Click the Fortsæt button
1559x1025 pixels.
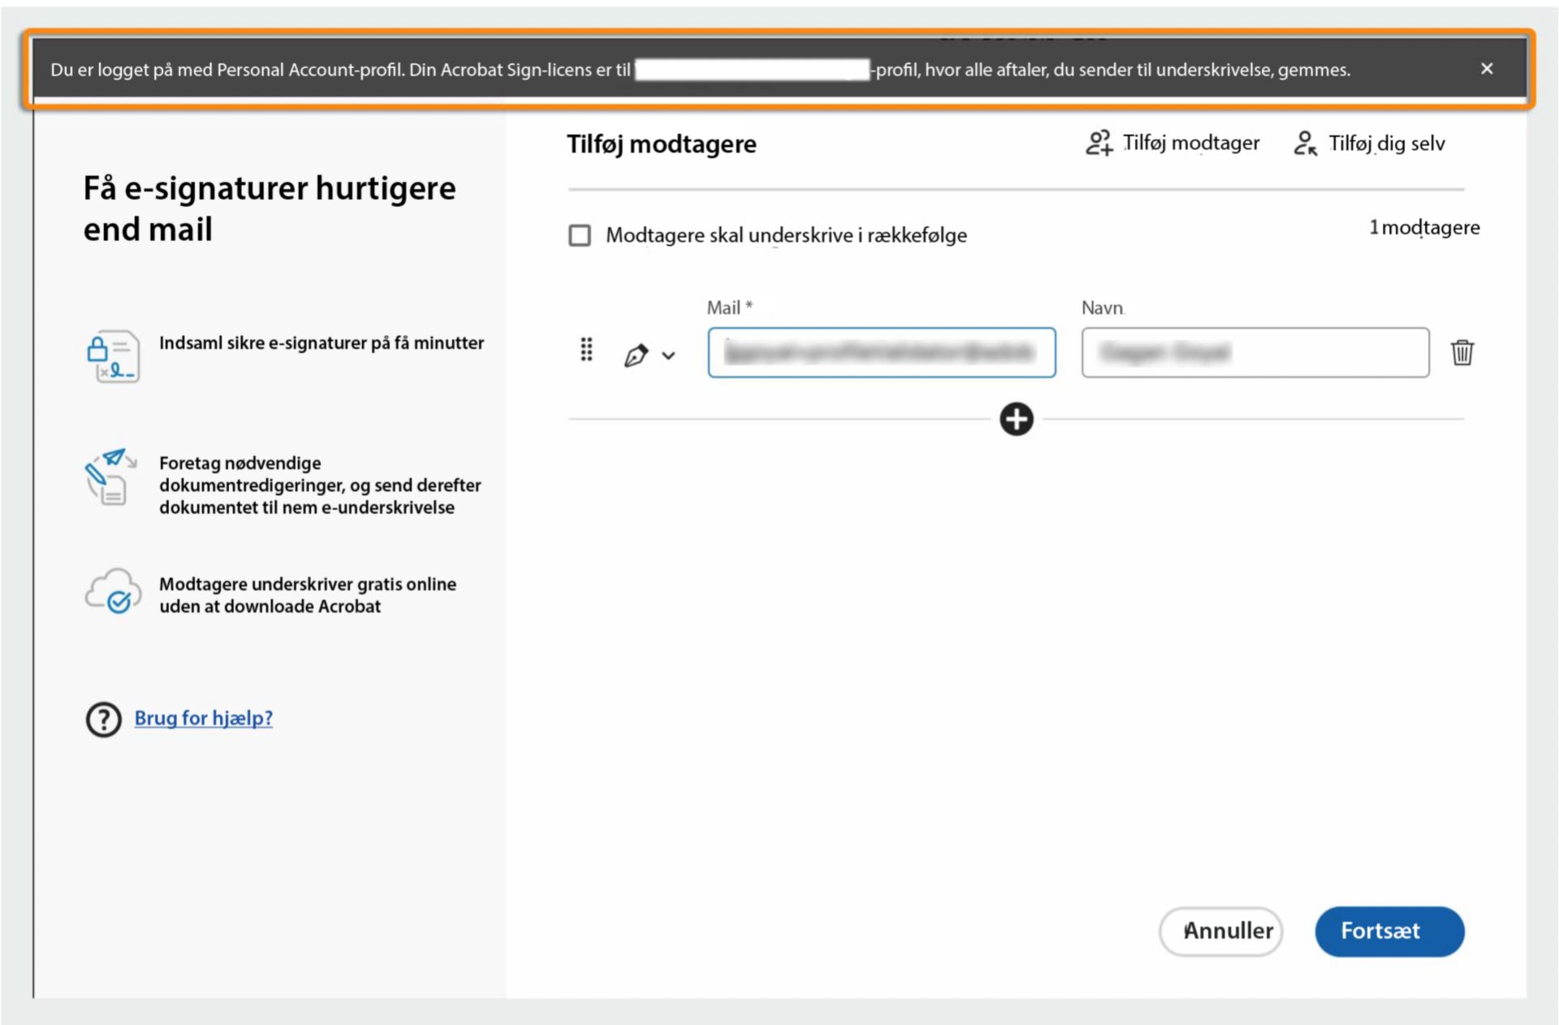pyautogui.click(x=1389, y=931)
